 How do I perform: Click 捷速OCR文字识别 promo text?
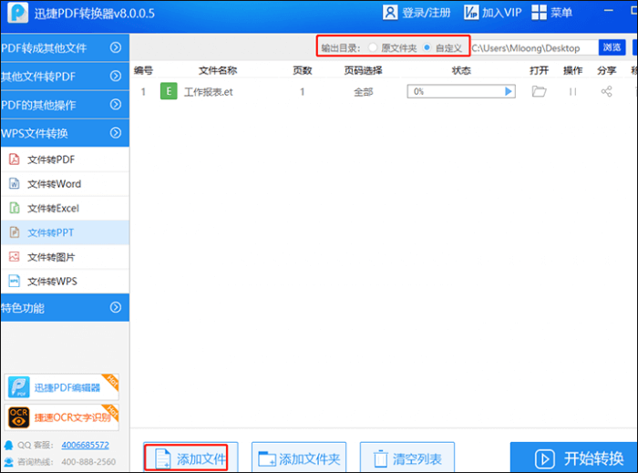[72, 417]
